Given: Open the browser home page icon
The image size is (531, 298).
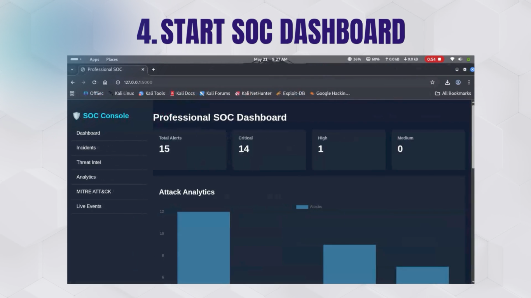Looking at the screenshot, I should (x=105, y=82).
